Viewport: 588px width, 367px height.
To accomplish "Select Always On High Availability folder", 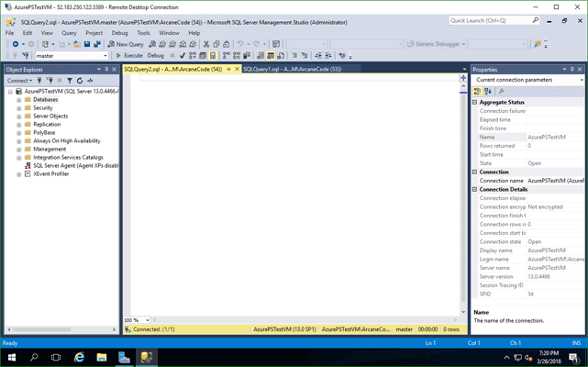I will [x=67, y=141].
